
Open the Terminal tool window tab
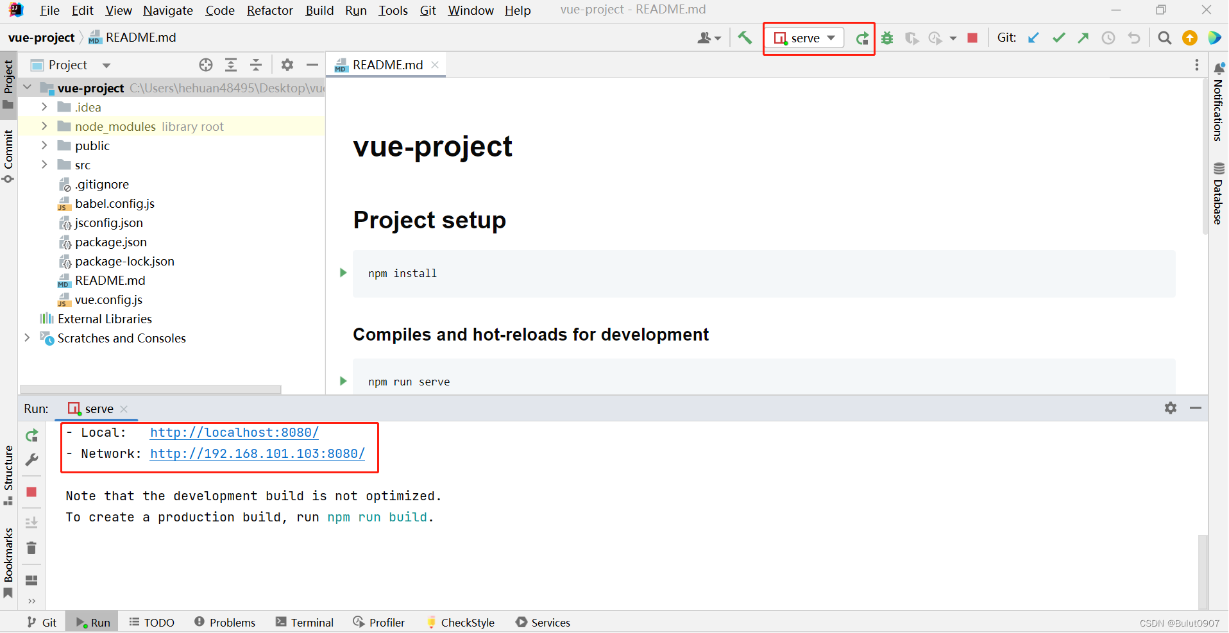click(x=305, y=622)
